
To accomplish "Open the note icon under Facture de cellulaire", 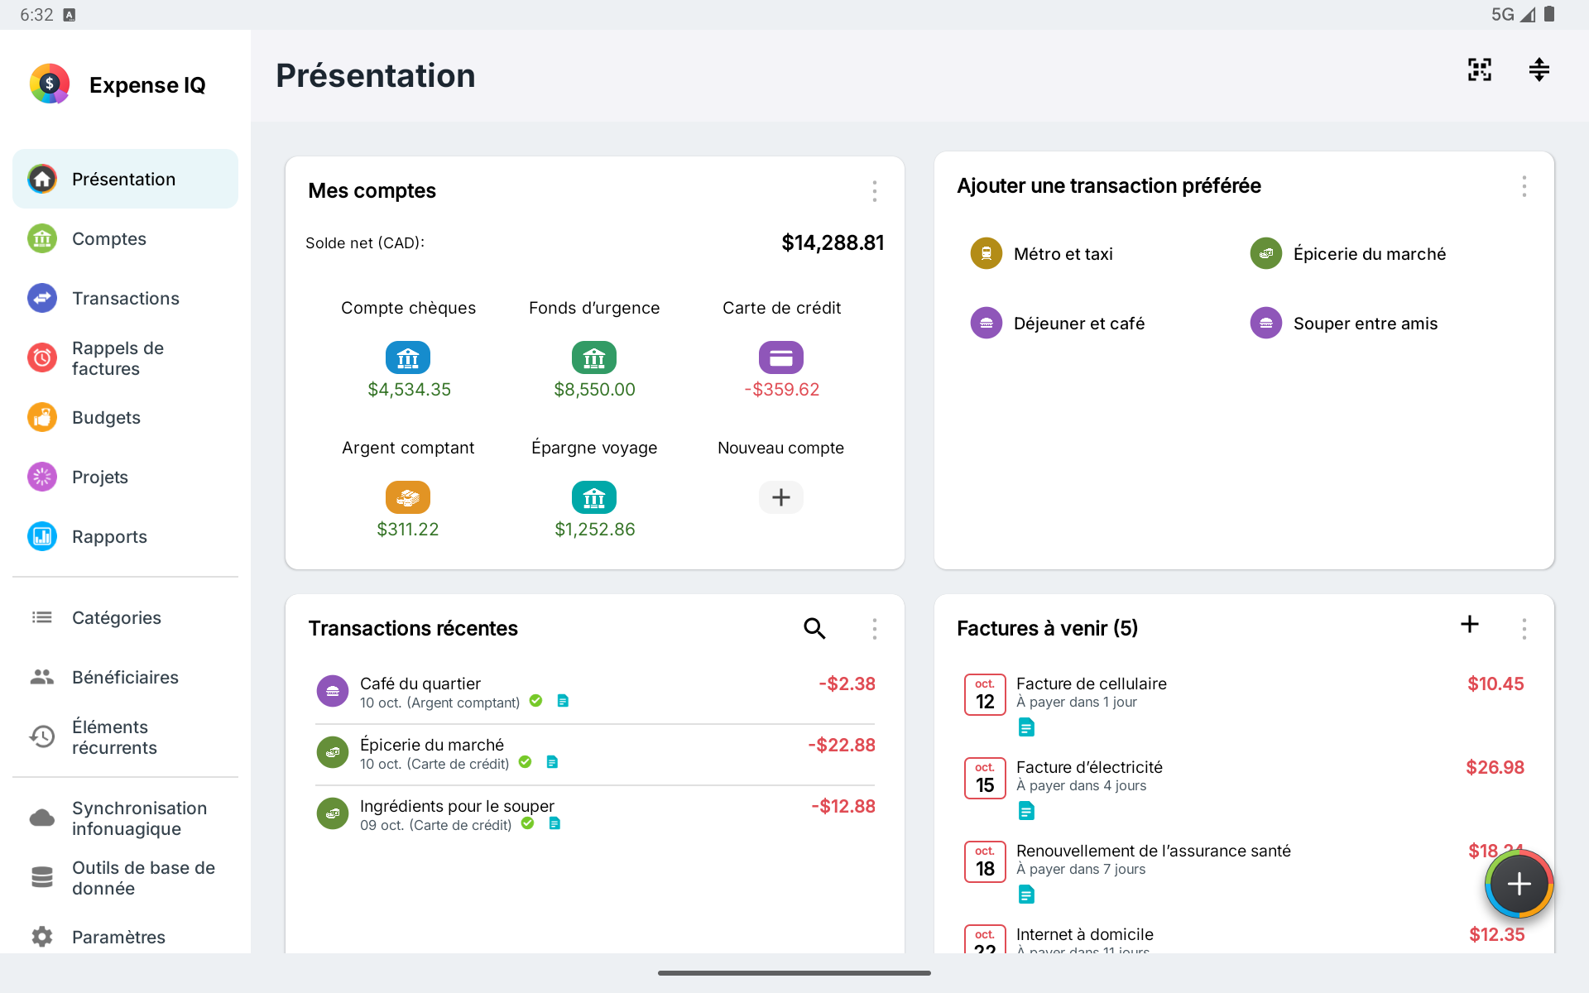I will 1026,727.
